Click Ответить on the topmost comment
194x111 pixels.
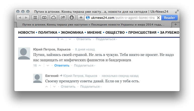click(84, 39)
